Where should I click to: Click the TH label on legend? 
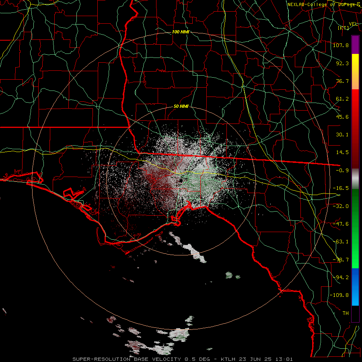click(346, 313)
